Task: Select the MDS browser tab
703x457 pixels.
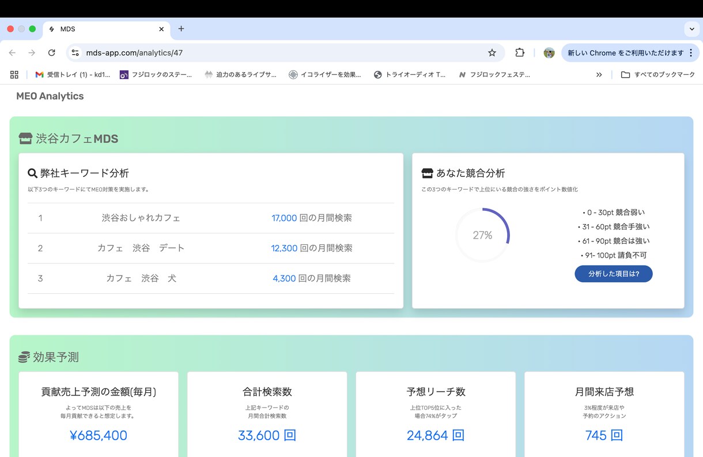Action: pyautogui.click(x=107, y=29)
